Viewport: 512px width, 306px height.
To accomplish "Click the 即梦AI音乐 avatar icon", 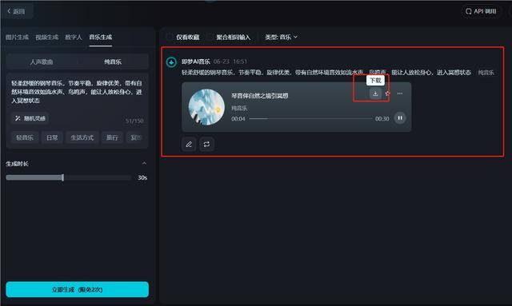I will pyautogui.click(x=171, y=62).
